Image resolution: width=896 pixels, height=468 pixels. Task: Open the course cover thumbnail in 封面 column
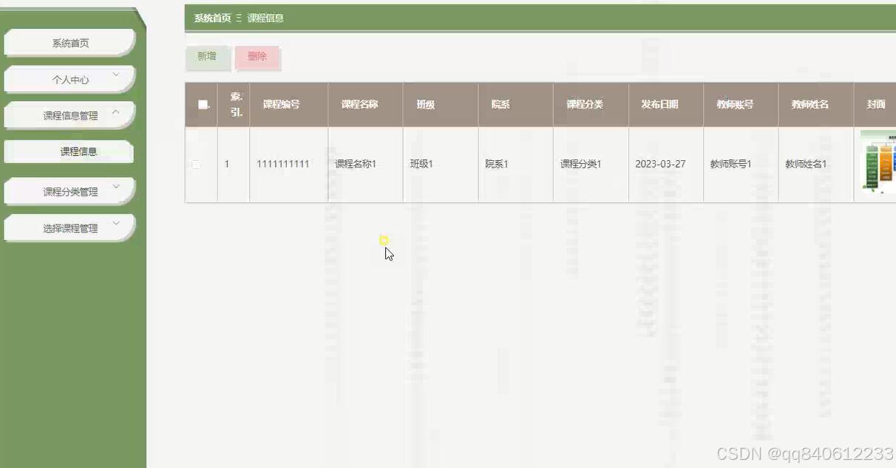click(x=878, y=162)
